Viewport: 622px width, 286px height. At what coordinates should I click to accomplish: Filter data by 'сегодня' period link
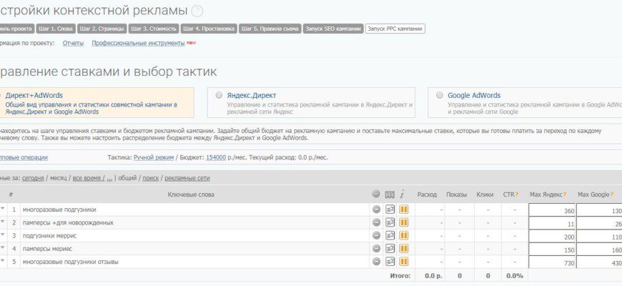point(33,179)
